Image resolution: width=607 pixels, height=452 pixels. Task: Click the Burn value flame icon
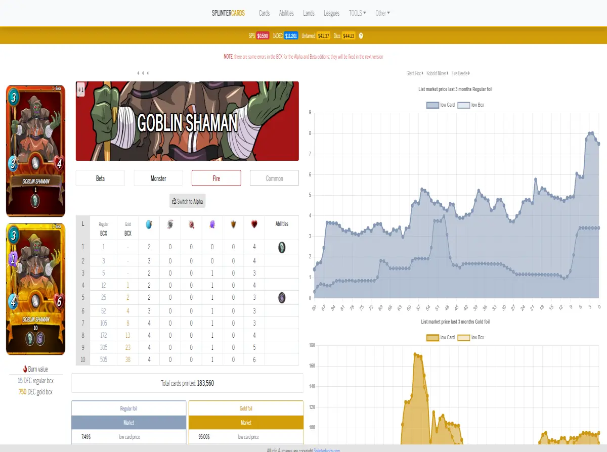click(25, 369)
